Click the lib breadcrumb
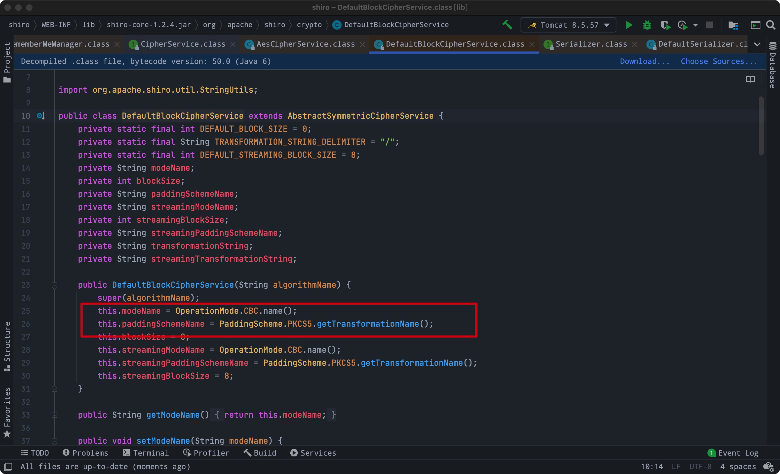The height and width of the screenshot is (474, 780). tap(88, 25)
